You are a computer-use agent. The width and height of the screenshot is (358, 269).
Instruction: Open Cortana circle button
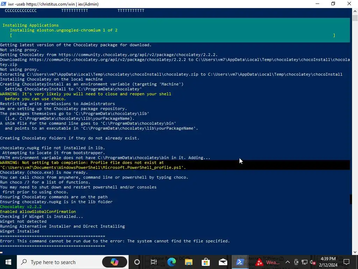point(137,262)
